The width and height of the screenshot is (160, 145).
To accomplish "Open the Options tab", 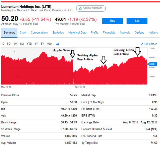I will [139, 33].
